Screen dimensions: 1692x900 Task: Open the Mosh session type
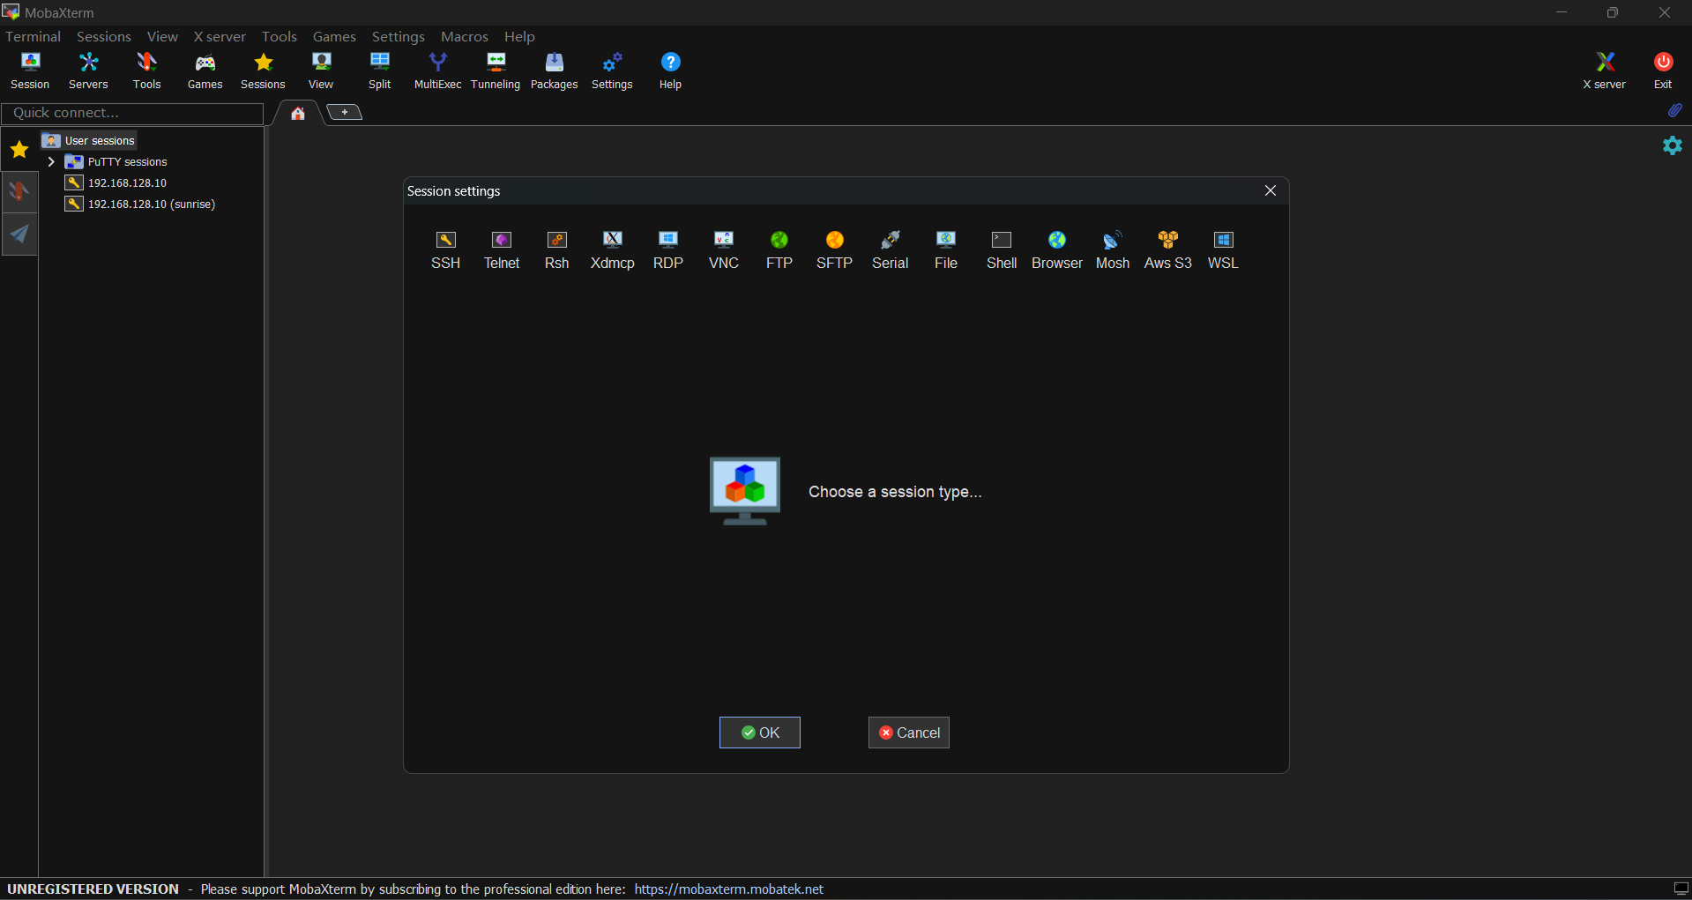point(1112,249)
